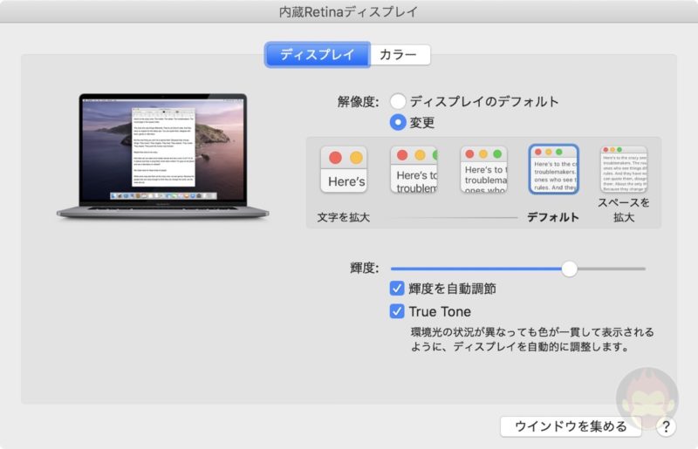Click the 解像度: label
The image size is (698, 449).
pyautogui.click(x=359, y=102)
